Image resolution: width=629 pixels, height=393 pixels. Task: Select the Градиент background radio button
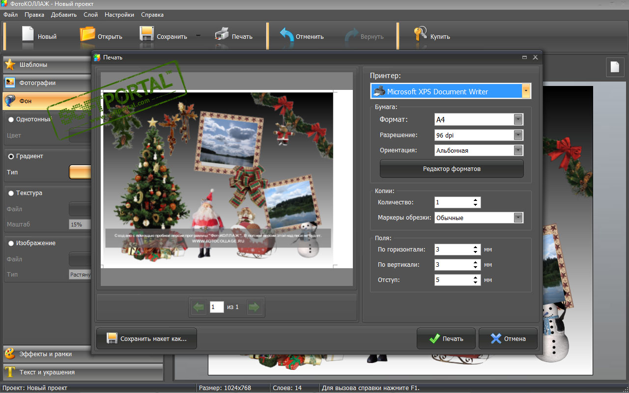[11, 156]
